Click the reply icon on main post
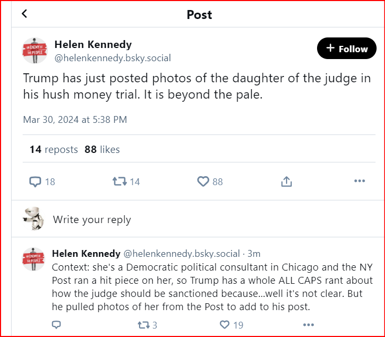Screen dimensions: 385x337 coord(35,181)
